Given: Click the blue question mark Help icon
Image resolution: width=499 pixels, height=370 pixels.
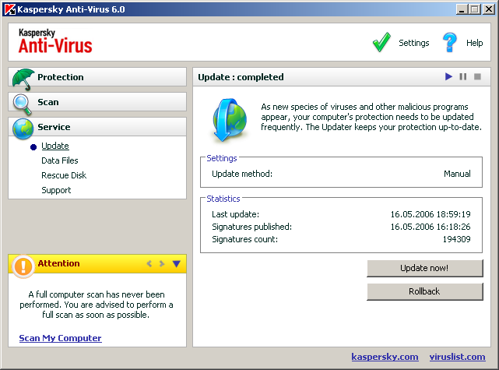Looking at the screenshot, I should pyautogui.click(x=450, y=42).
